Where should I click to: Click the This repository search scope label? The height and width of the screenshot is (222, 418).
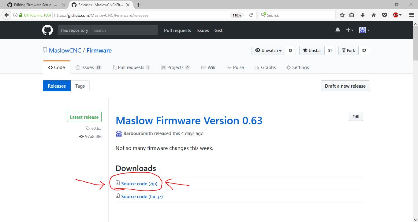(74, 30)
